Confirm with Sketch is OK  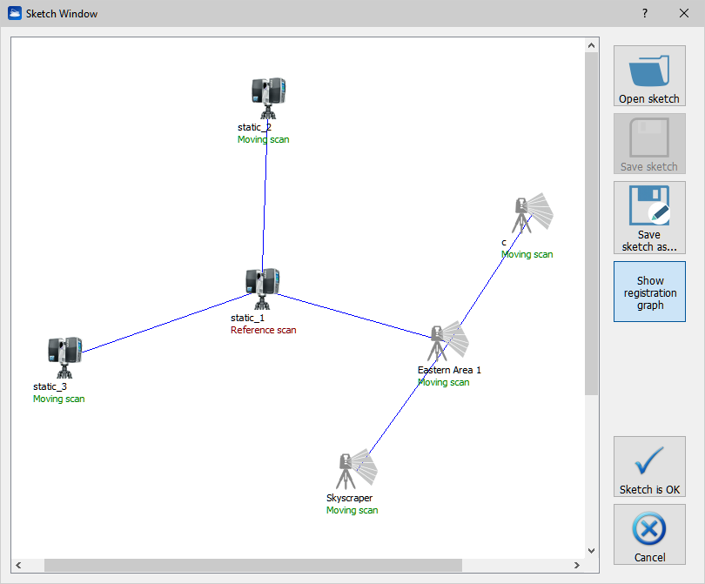649,467
